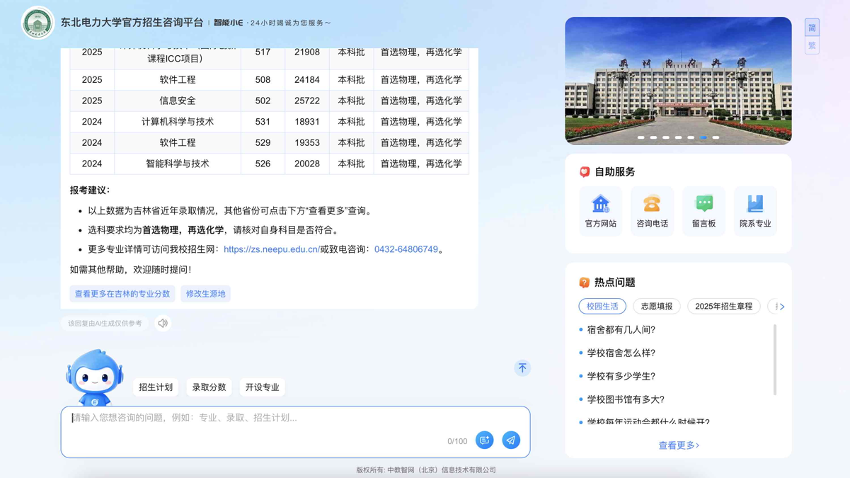Open the 院系专业 book icon
Viewport: 850px width, 478px height.
[x=755, y=210]
